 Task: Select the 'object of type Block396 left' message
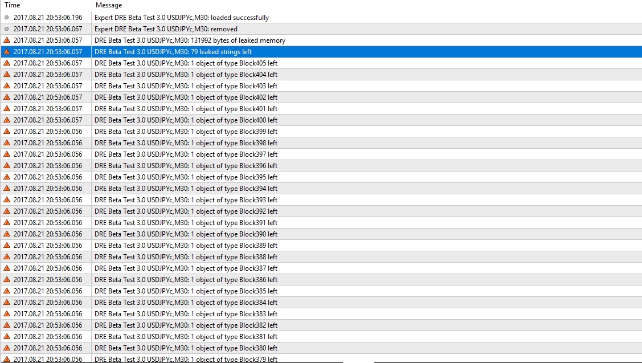(186, 165)
